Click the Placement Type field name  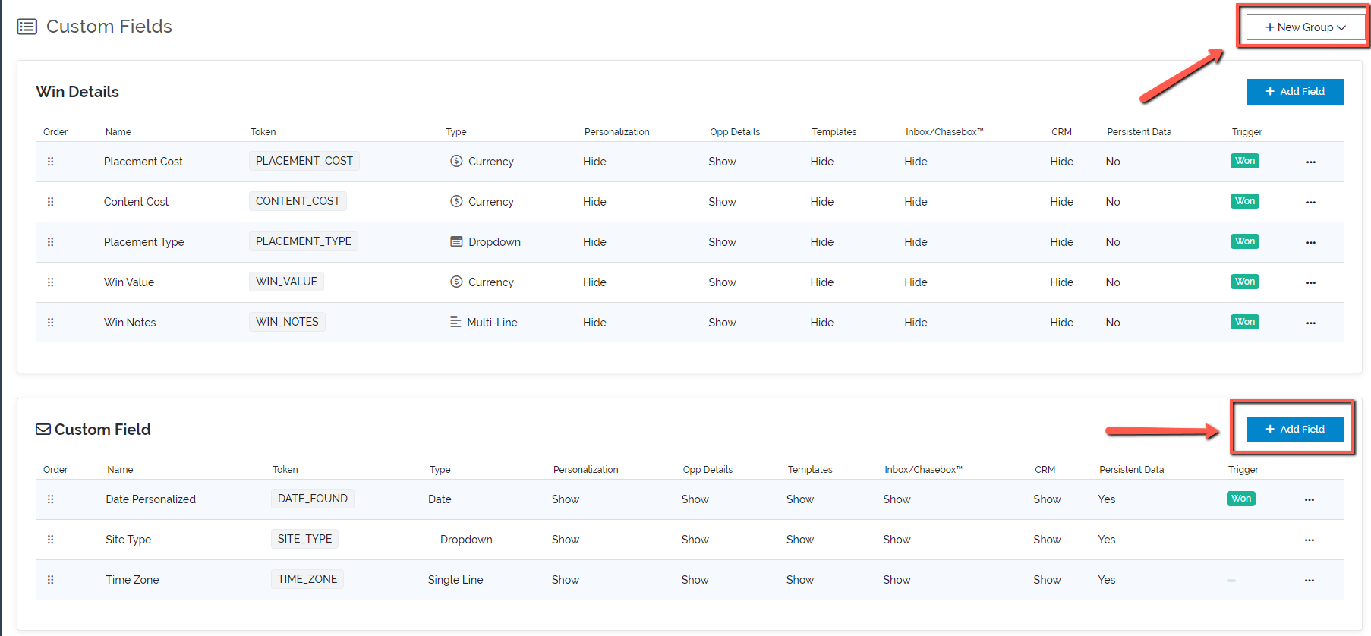point(144,242)
